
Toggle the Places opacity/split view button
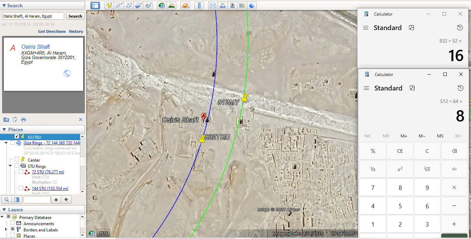coord(16,199)
